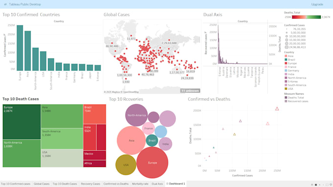This screenshot has width=333, height=187.
Task: Select the USA bar in confirmed chart
Action: (43, 61)
